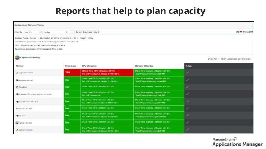Click red CPU Utilization cell in first row

click(107, 72)
